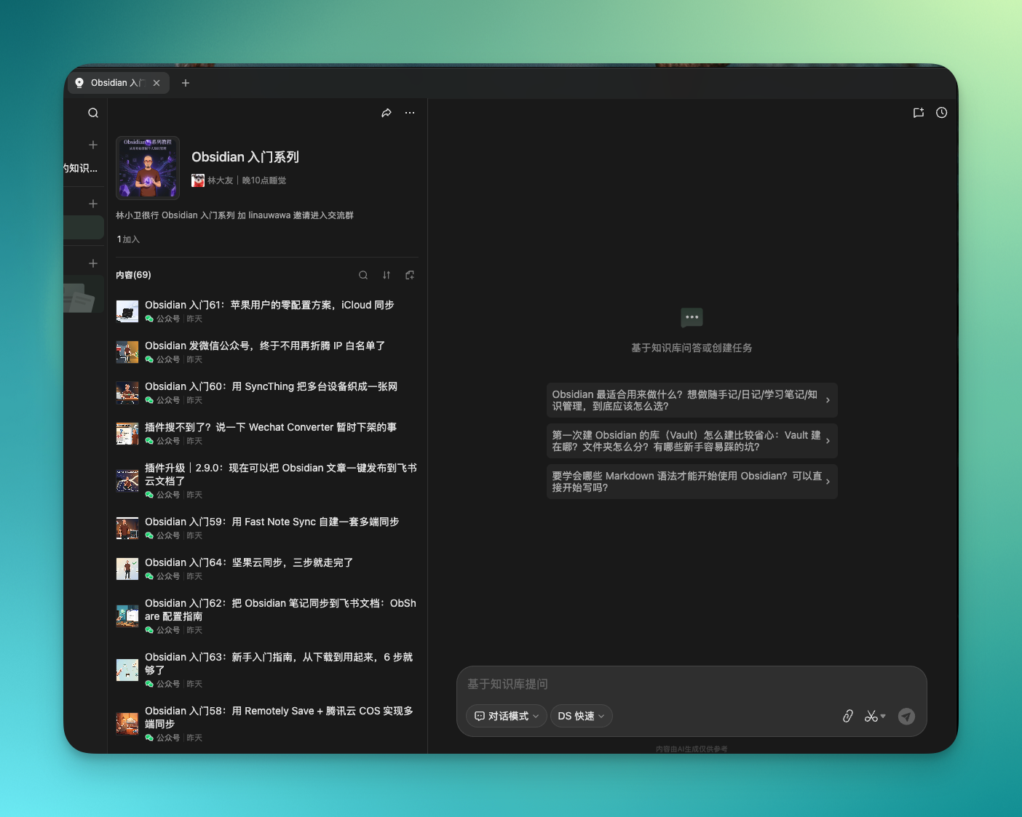Choose suggestion Obsidian 最适合用来做什么
Viewport: 1022px width, 817px height.
click(692, 400)
